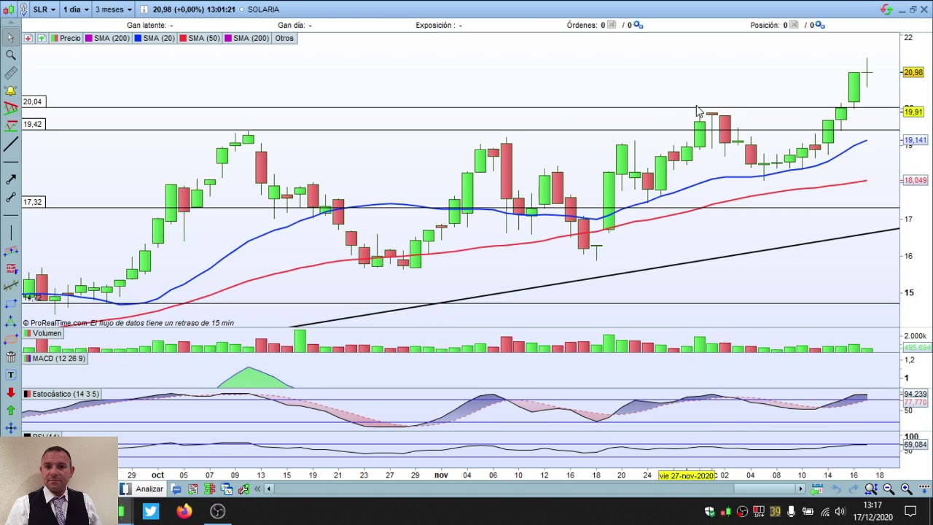The height and width of the screenshot is (525, 933).
Task: Click the webcam presenter thumbnail
Action: click(x=58, y=481)
